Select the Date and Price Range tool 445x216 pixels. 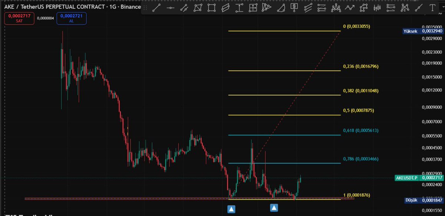[x=253, y=8]
